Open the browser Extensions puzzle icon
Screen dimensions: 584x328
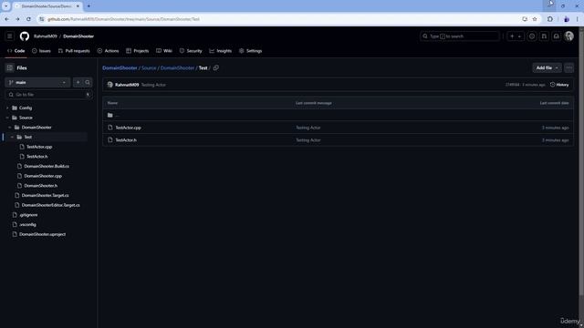[550, 19]
